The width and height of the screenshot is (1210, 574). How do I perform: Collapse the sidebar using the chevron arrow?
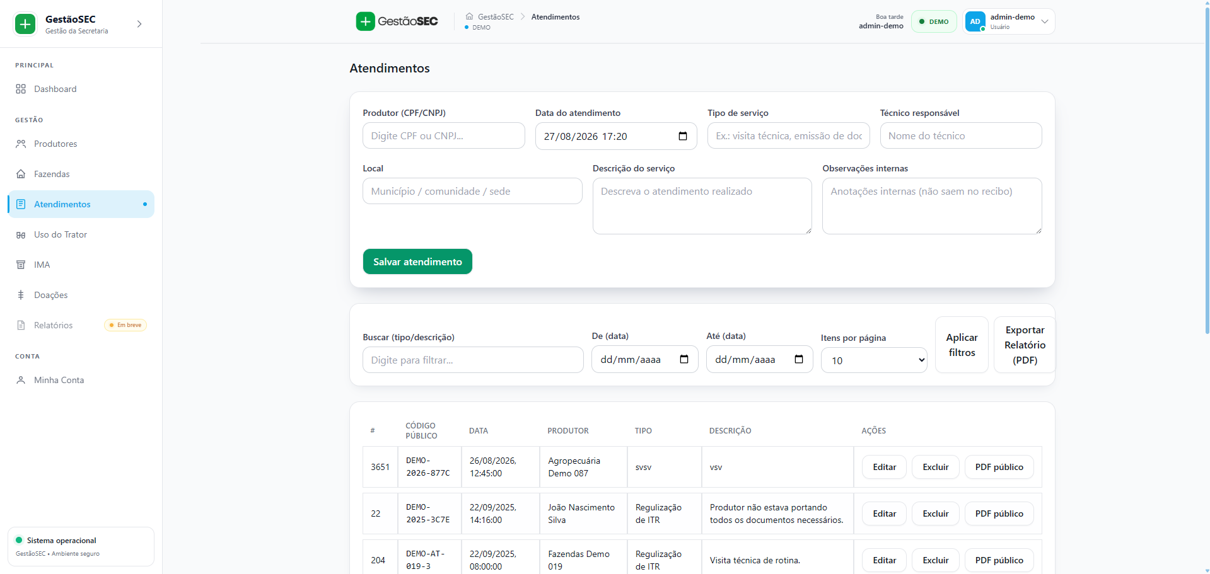(139, 24)
